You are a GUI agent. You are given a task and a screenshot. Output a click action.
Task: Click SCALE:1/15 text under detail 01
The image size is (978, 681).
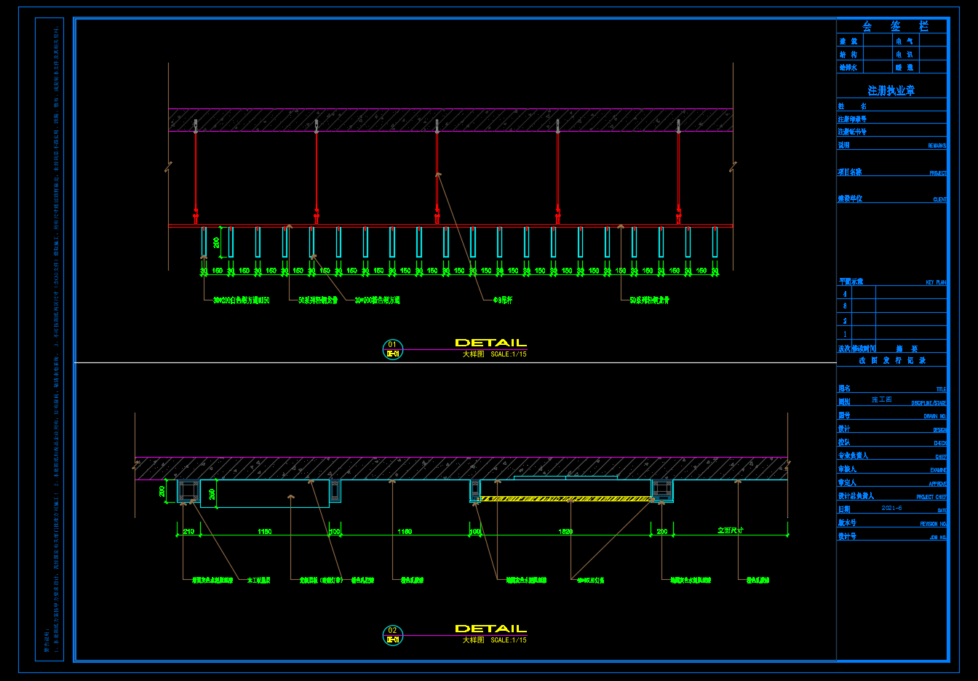tap(509, 354)
